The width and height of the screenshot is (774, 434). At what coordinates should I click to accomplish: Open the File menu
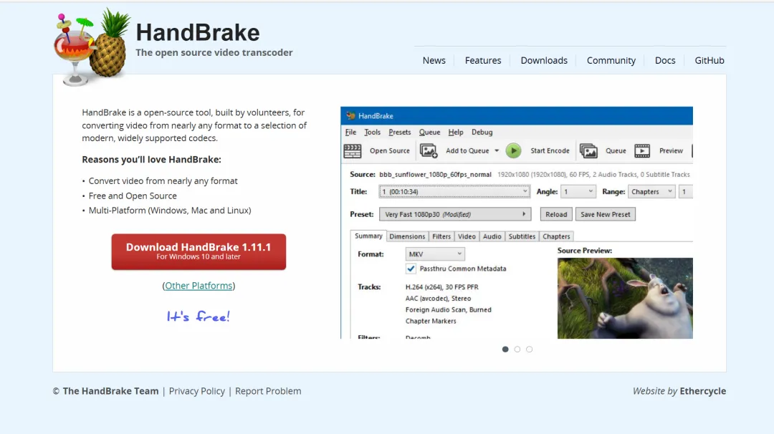(350, 132)
